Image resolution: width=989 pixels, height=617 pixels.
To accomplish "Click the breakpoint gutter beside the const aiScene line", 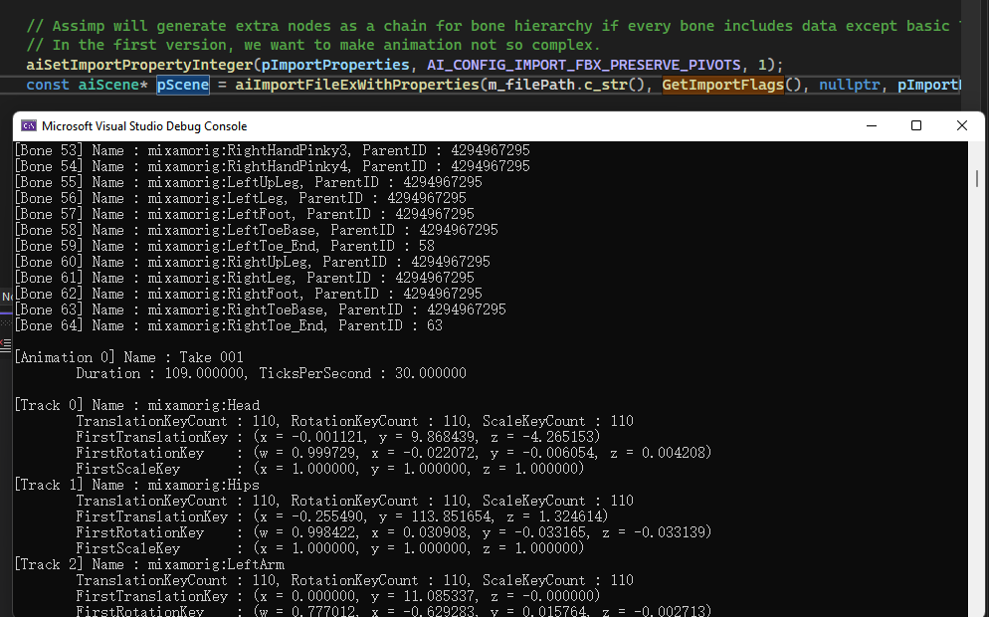I will point(7,85).
